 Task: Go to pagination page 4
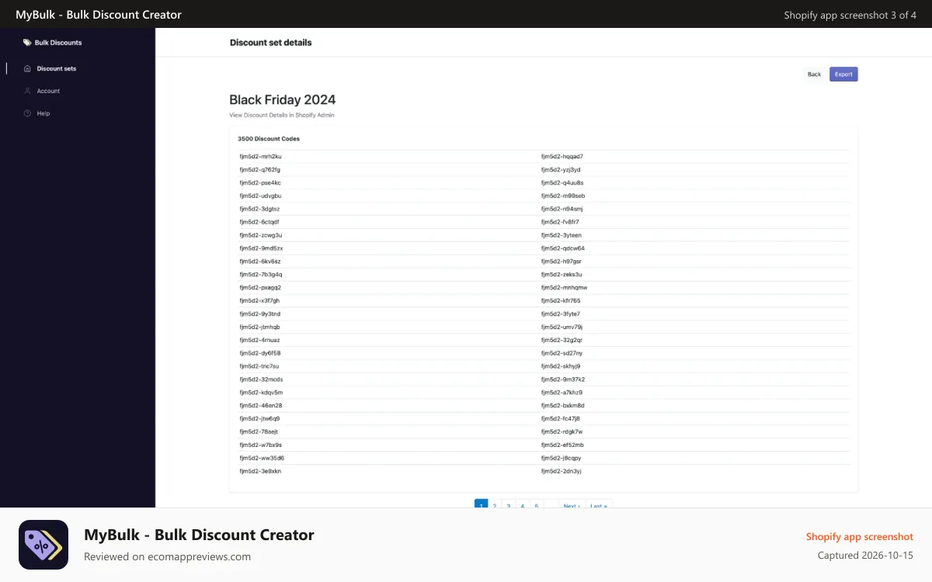pyautogui.click(x=523, y=505)
